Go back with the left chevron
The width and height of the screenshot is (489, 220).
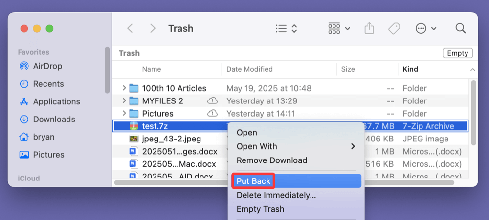pyautogui.click(x=130, y=29)
